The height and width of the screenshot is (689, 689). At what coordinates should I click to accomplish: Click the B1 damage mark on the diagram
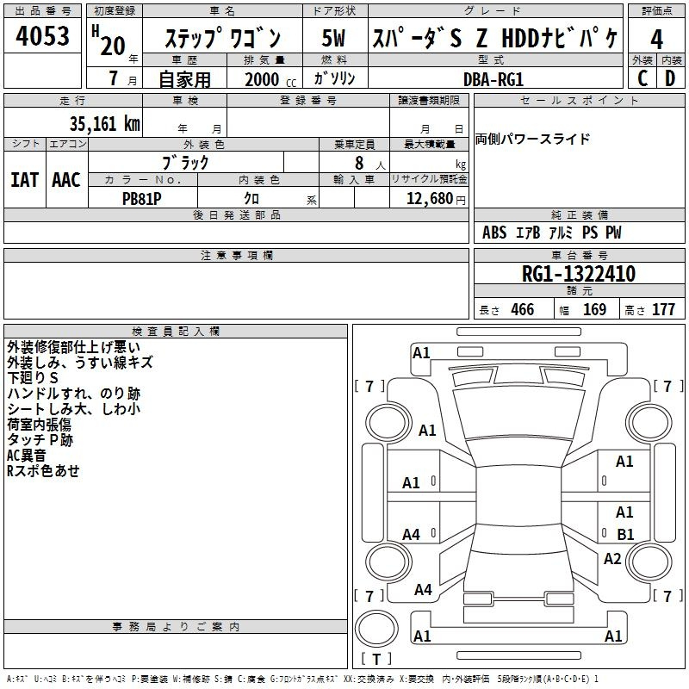[x=625, y=534]
